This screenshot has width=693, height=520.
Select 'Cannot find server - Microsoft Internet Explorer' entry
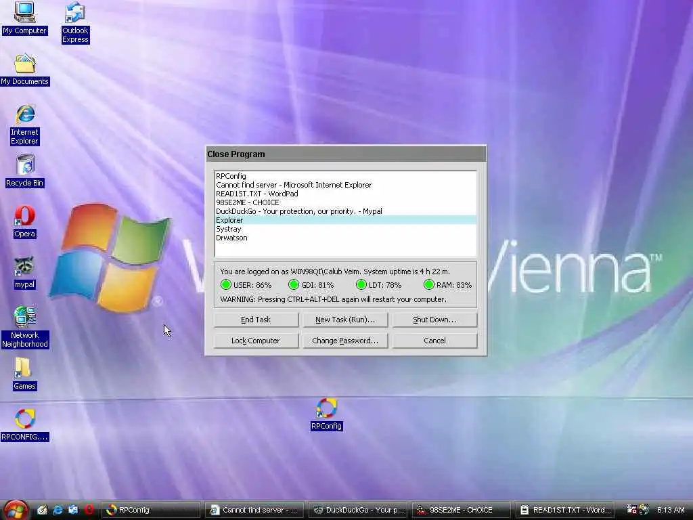(346, 185)
